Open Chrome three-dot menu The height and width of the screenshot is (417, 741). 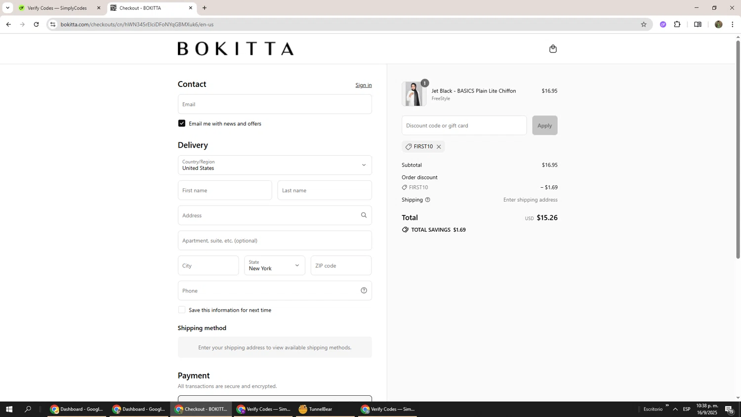pyautogui.click(x=732, y=24)
